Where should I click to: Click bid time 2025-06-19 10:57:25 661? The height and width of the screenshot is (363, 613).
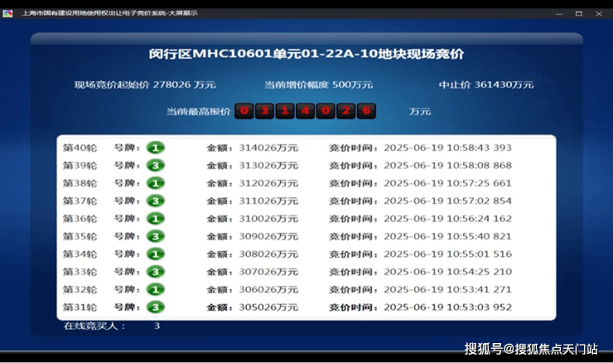[x=447, y=183]
